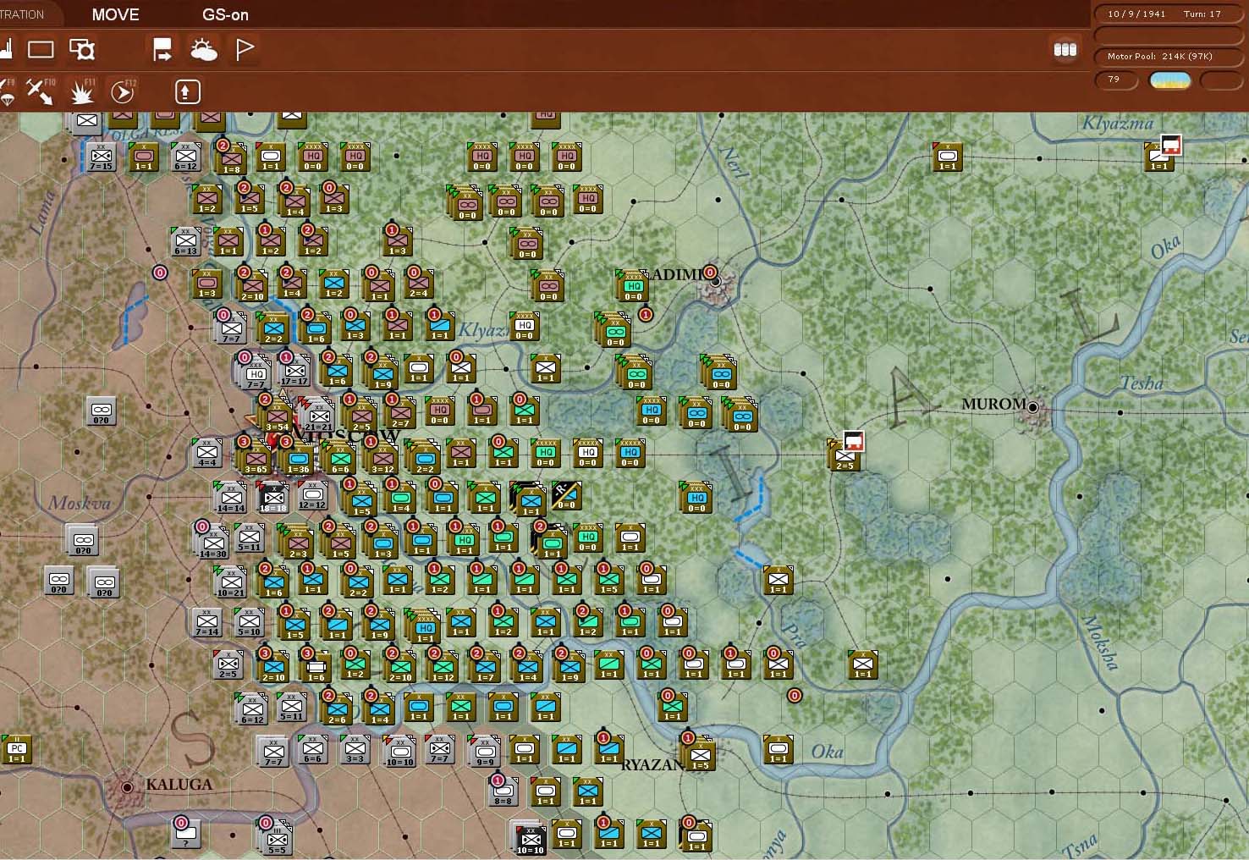The width and height of the screenshot is (1249, 860).
Task: Select the 3=65 unit counter
Action: (x=256, y=459)
